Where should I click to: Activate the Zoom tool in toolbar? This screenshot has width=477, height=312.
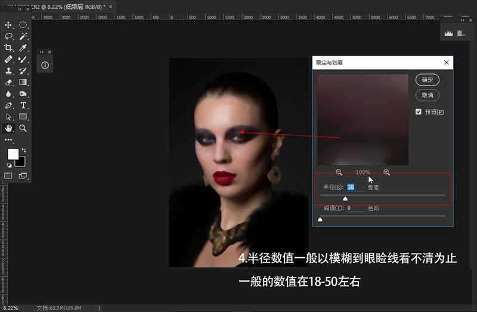click(23, 128)
